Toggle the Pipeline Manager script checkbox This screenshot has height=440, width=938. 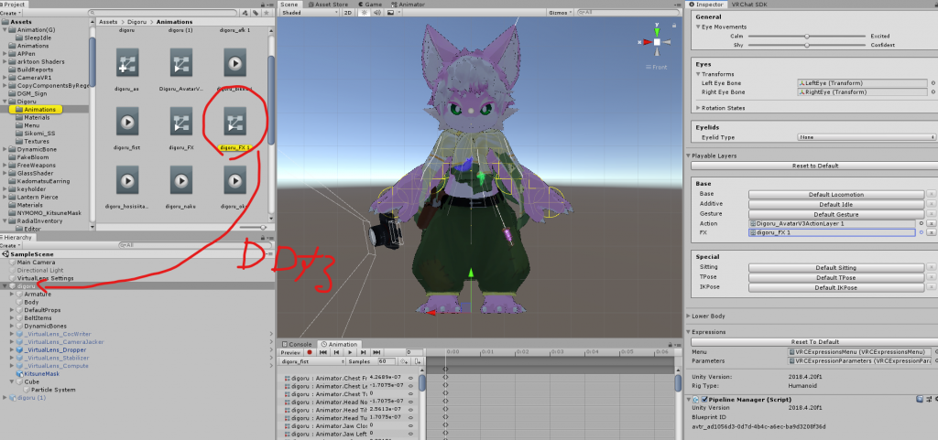click(x=705, y=400)
